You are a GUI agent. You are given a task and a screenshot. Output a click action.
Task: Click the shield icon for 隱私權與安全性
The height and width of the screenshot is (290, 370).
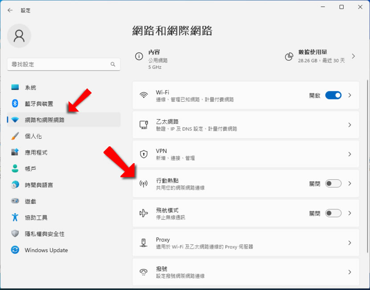coord(15,233)
